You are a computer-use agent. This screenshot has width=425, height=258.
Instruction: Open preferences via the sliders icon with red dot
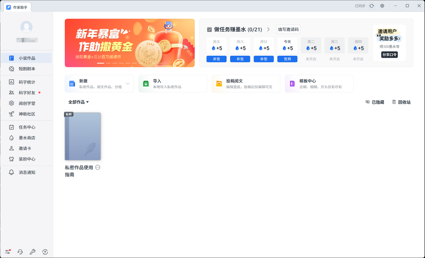pos(7,252)
